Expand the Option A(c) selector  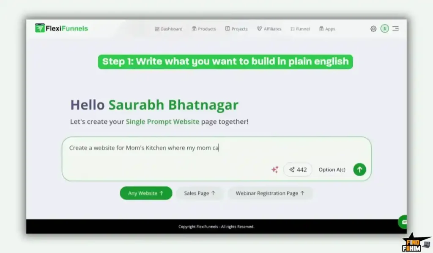pyautogui.click(x=332, y=170)
